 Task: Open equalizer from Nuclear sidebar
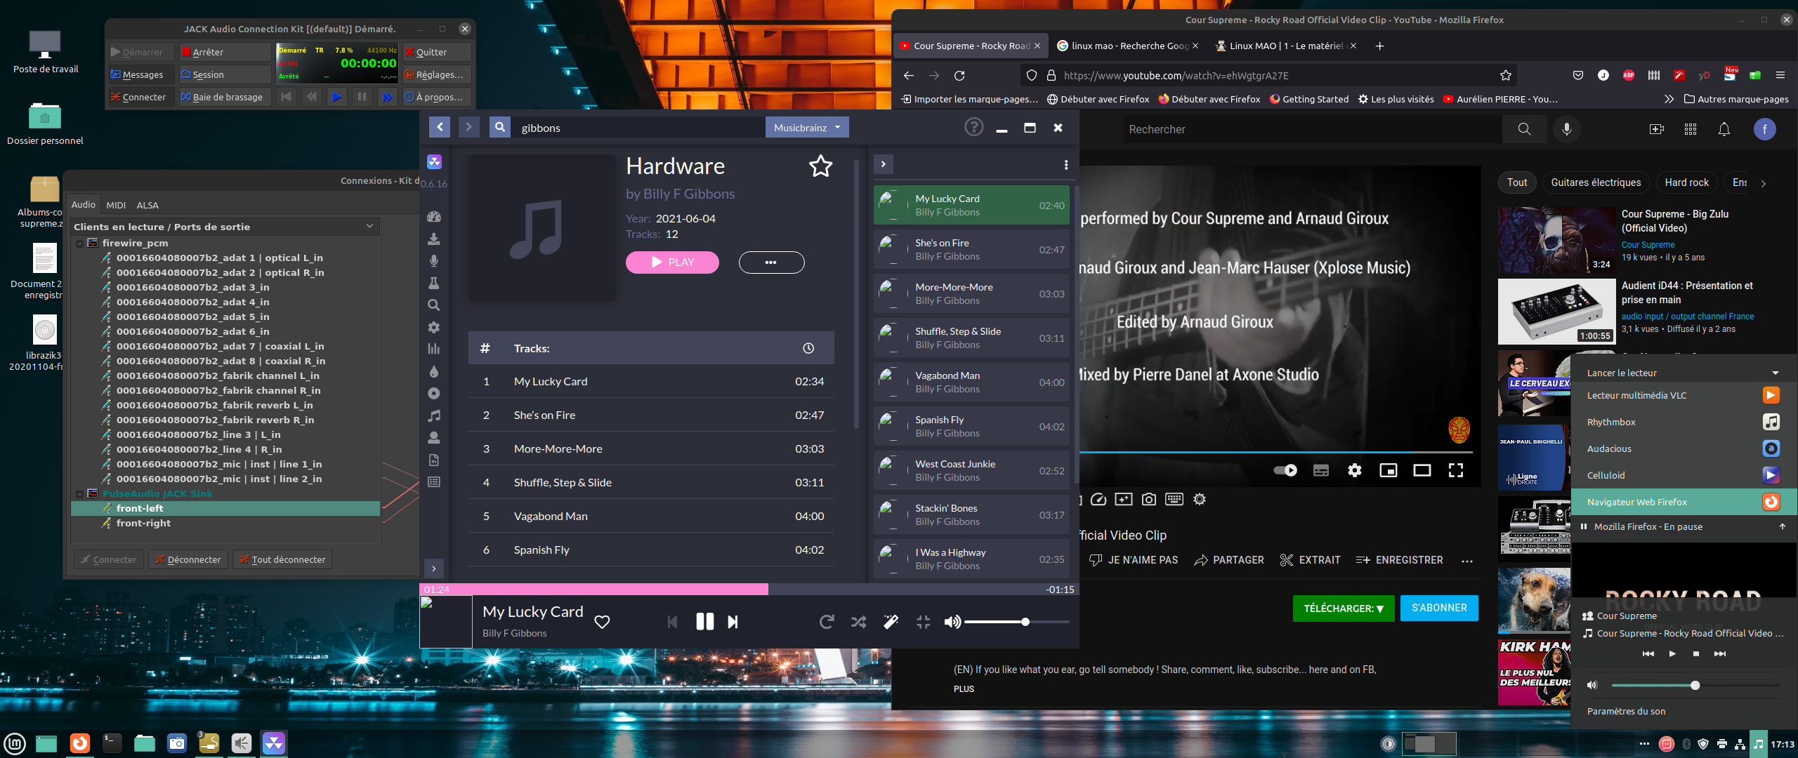coord(434,349)
